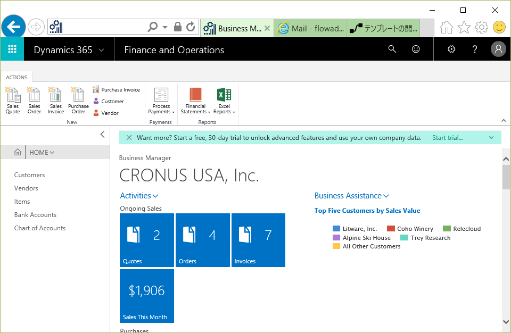Expand the Activities section dropdown
This screenshot has width=511, height=333.
coord(155,196)
